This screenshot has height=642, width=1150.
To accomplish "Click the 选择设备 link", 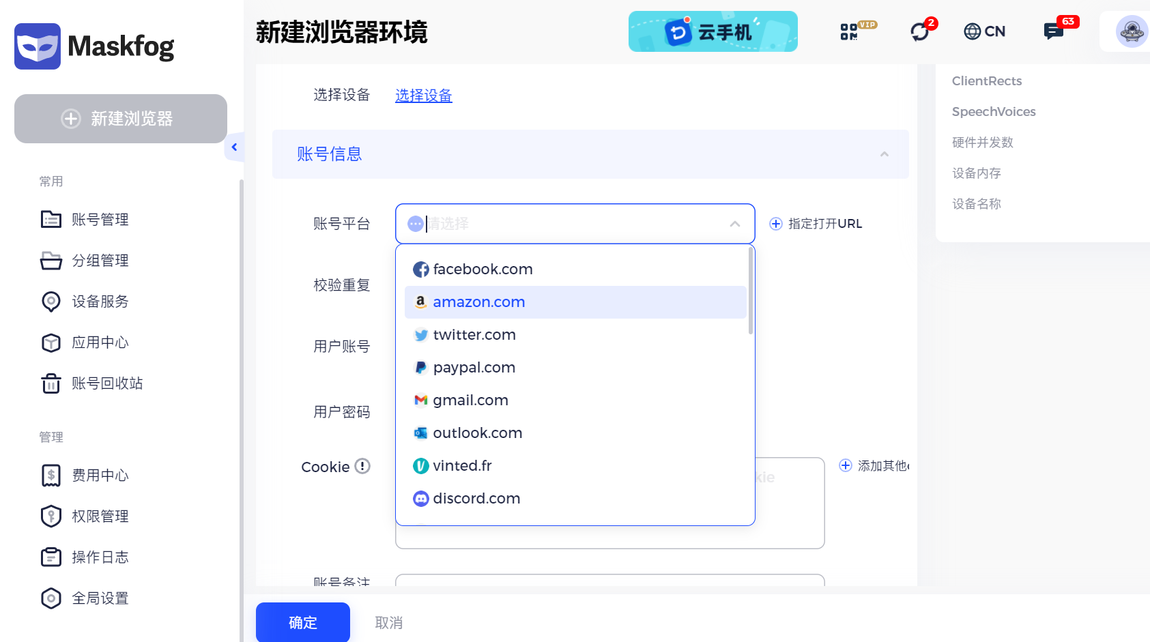I will click(x=424, y=96).
